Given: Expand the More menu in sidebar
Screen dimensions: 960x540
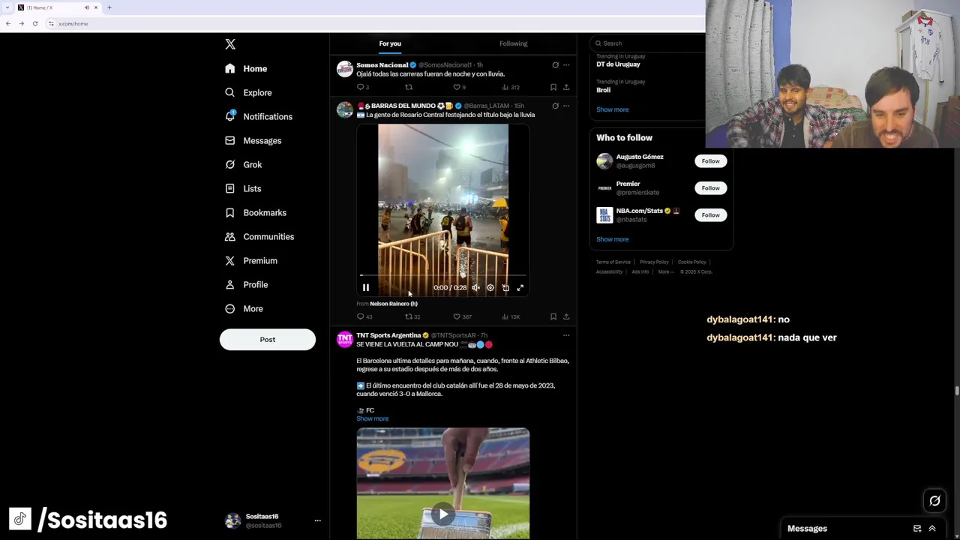Looking at the screenshot, I should pos(244,308).
